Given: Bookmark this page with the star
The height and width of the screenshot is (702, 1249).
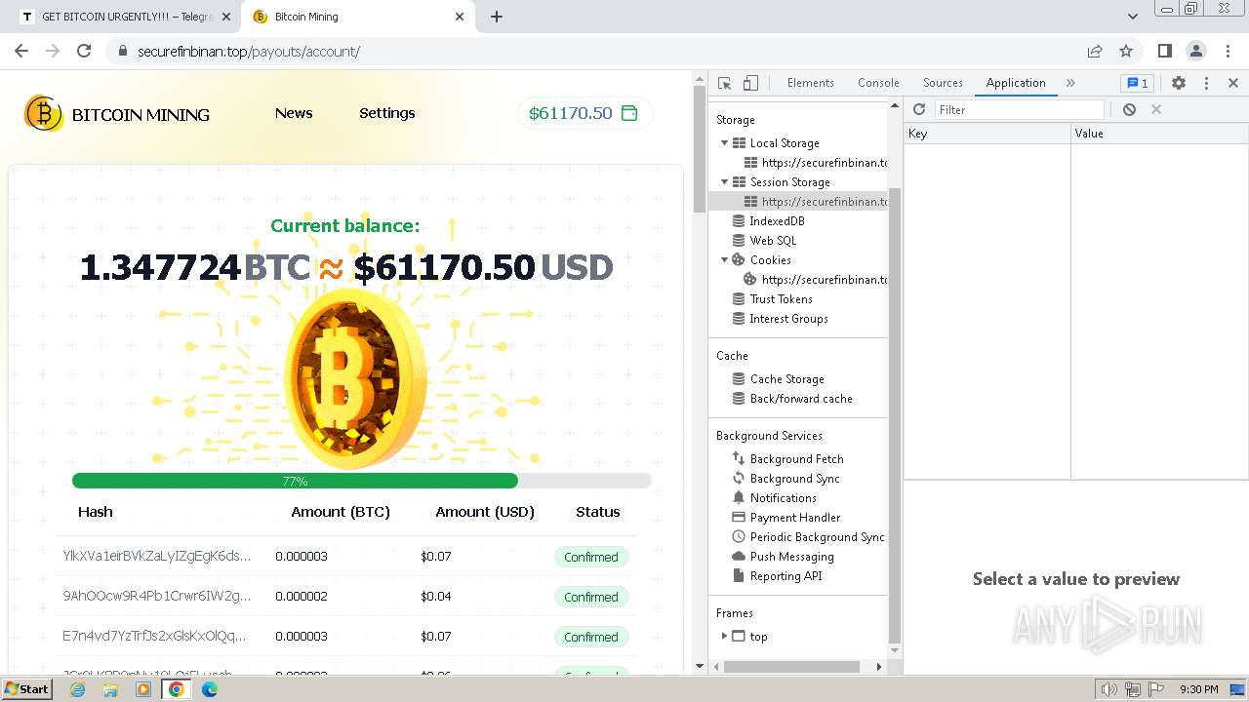Looking at the screenshot, I should pos(1126,51).
